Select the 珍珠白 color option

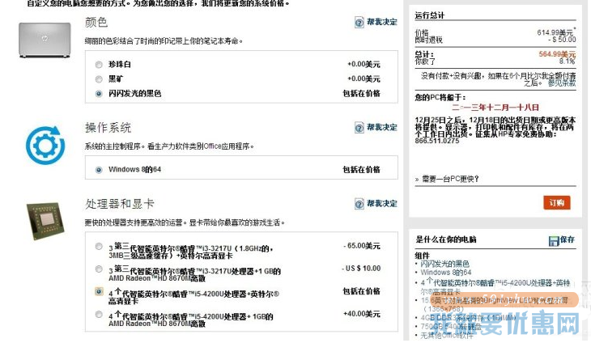pyautogui.click(x=99, y=65)
